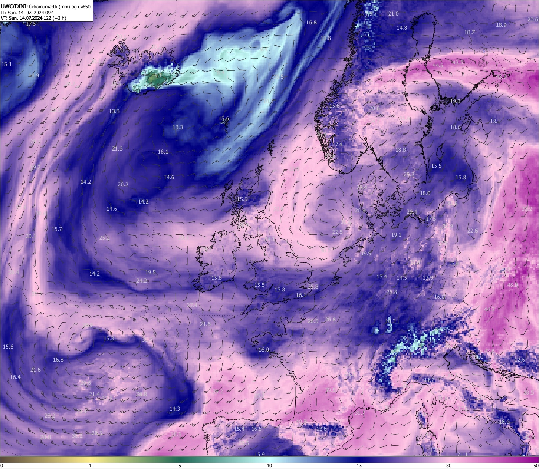
Task: Click the 16.1 value over southeast England
Action: (x=301, y=296)
